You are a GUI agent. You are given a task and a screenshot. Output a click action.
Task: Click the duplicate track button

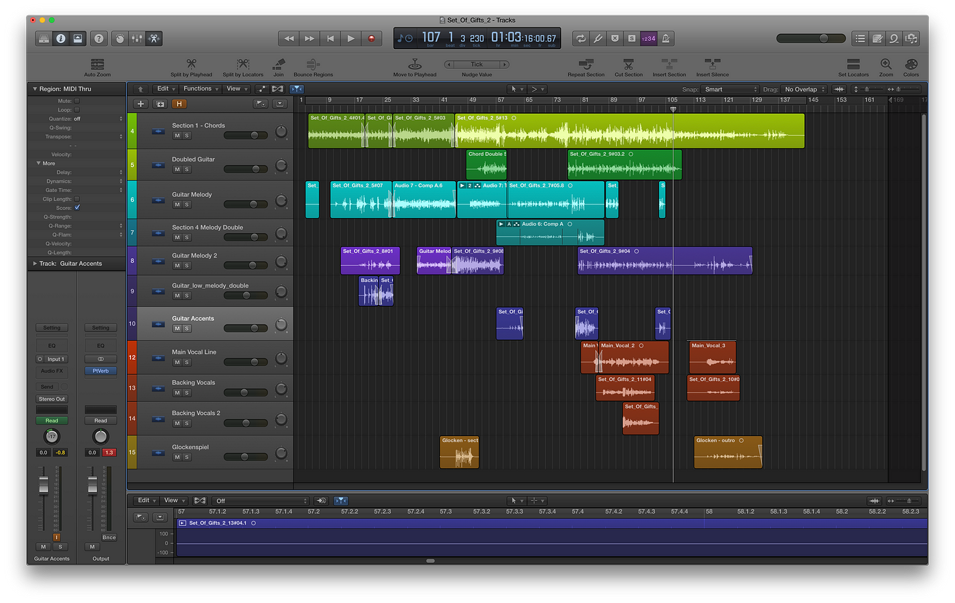click(x=160, y=104)
